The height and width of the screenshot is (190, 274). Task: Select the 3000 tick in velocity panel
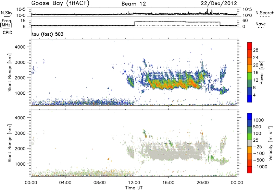(x=20, y=133)
